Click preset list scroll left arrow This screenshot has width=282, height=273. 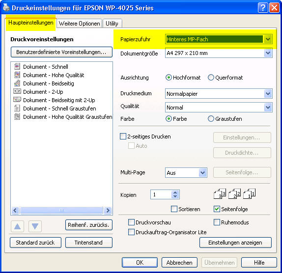15,210
